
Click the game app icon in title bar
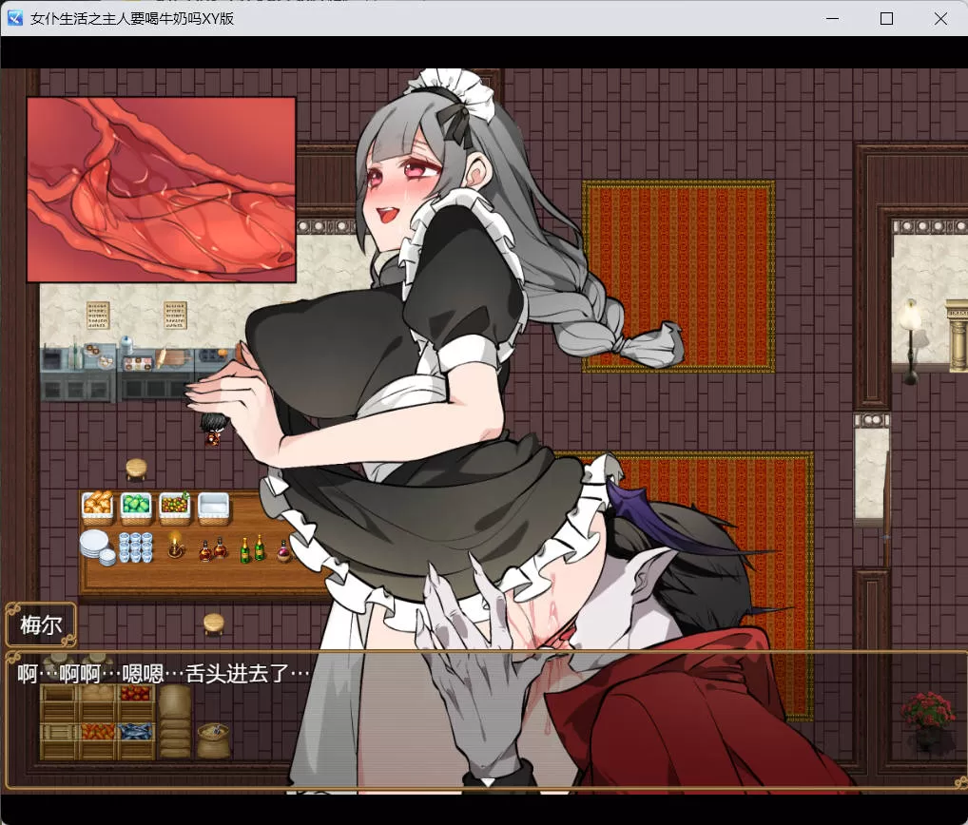pyautogui.click(x=15, y=18)
